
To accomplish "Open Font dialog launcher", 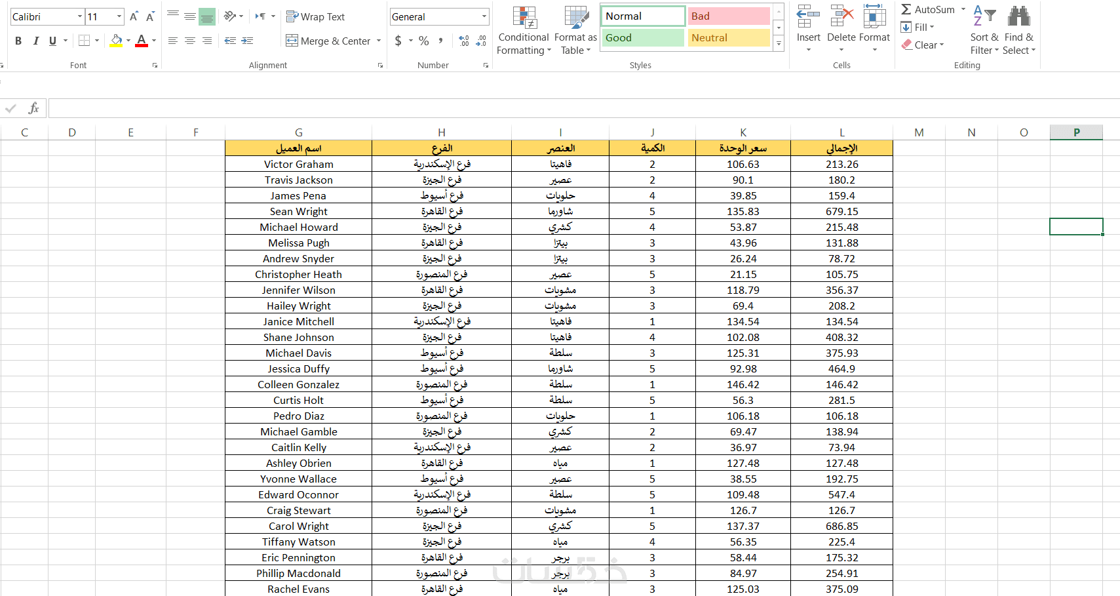I will 155,66.
